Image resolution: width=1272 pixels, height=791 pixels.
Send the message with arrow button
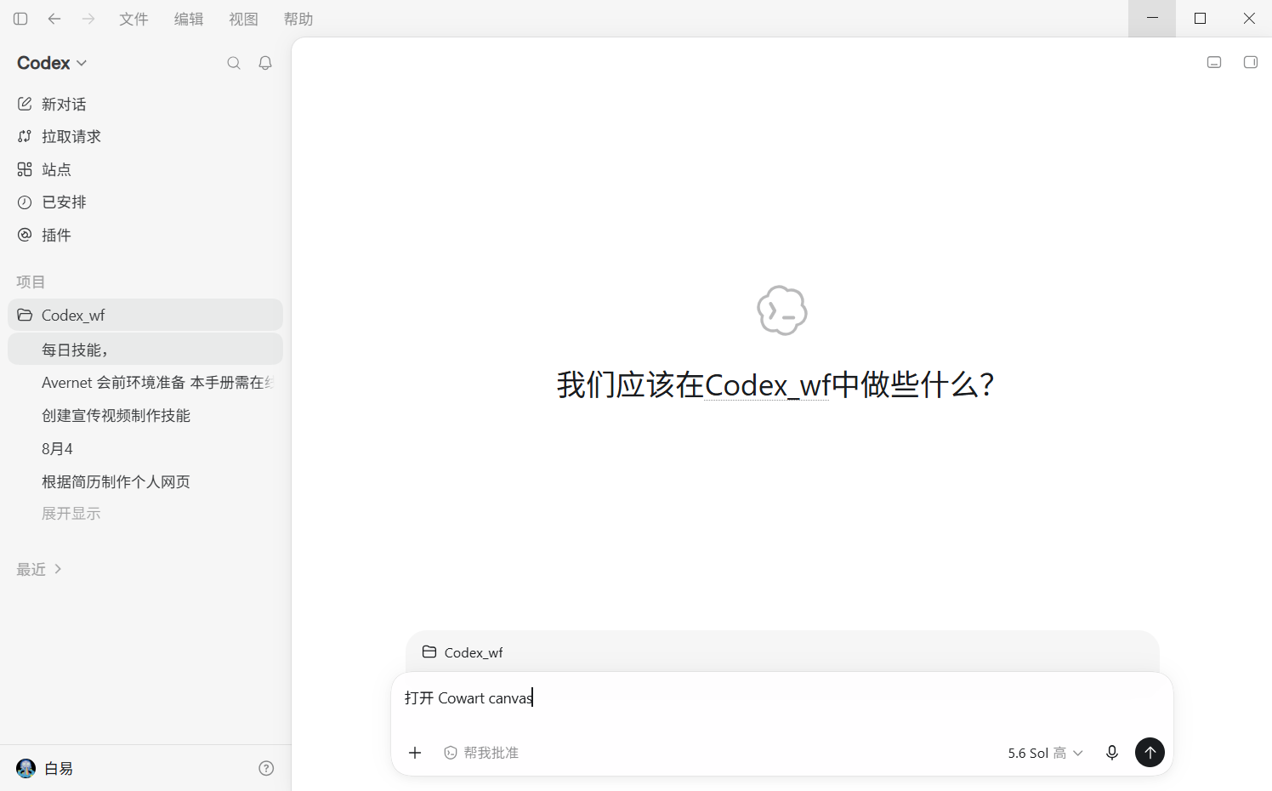[1150, 752]
